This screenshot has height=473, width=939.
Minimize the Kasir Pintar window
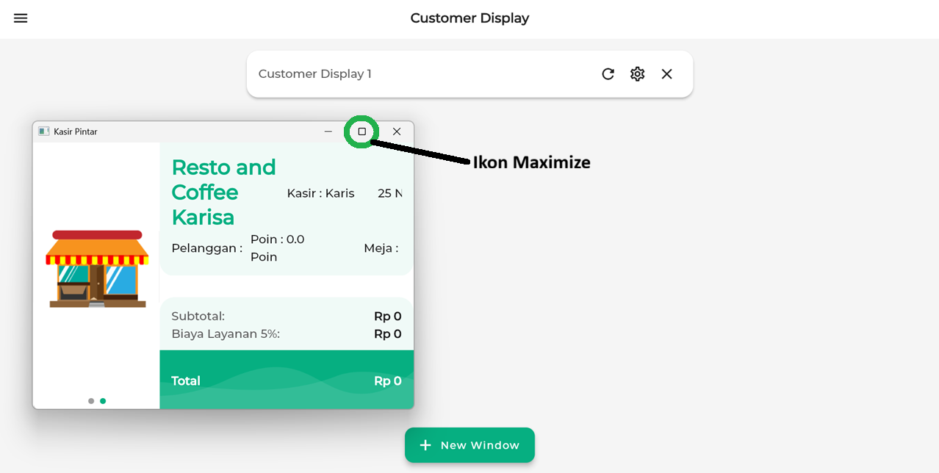[x=328, y=131]
